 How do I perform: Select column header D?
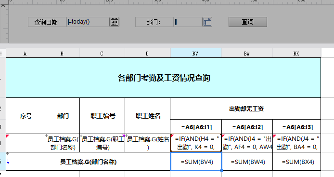point(147,54)
